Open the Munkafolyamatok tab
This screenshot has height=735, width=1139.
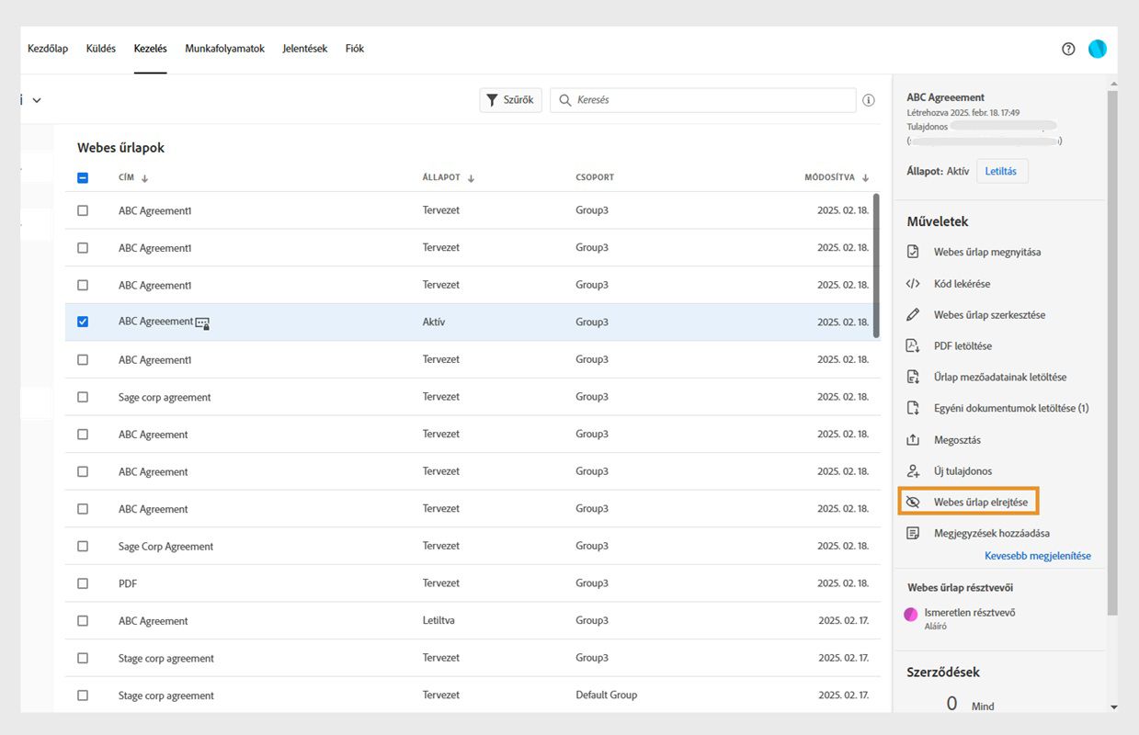pyautogui.click(x=224, y=49)
